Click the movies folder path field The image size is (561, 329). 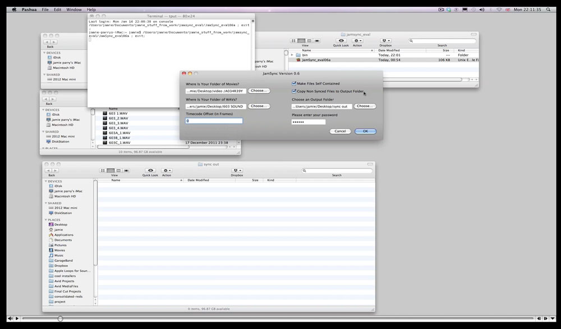tap(216, 91)
